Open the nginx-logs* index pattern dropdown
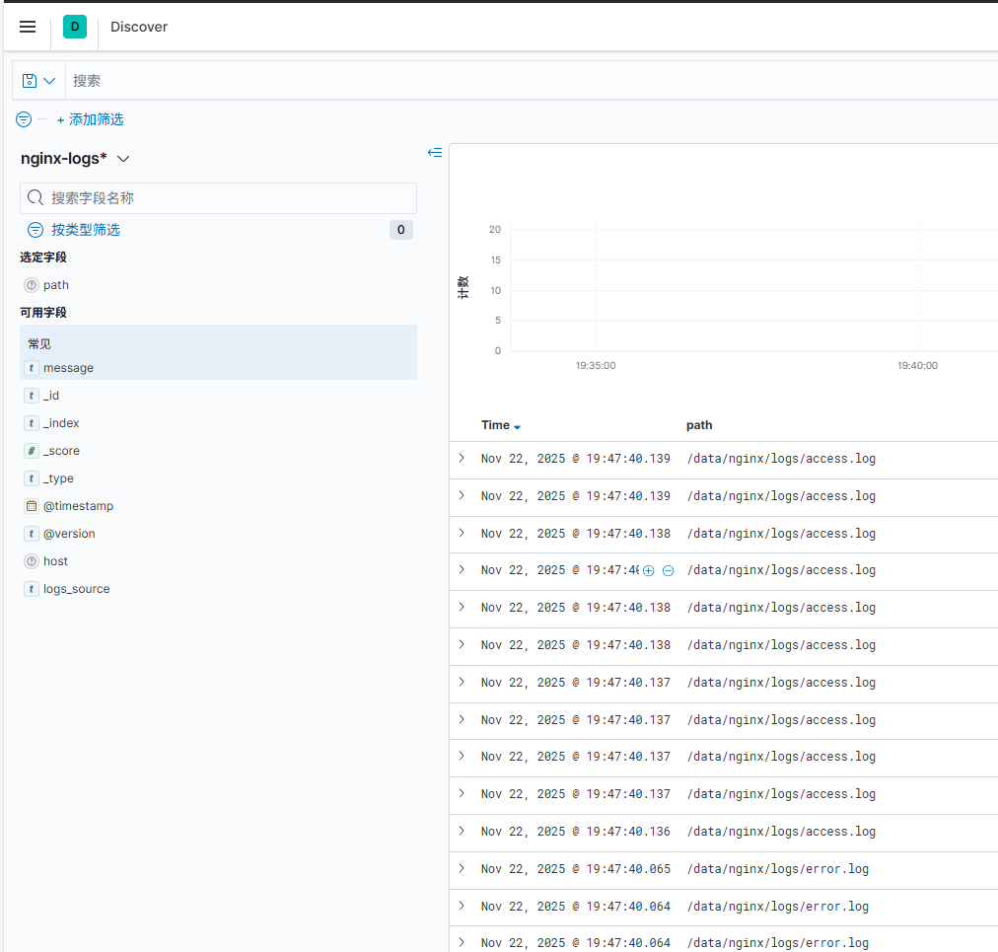 pos(76,159)
